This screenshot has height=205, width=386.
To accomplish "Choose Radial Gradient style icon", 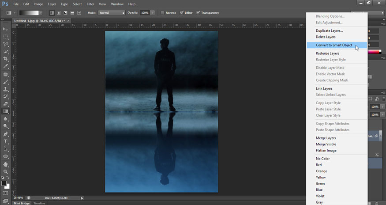I will (x=59, y=13).
